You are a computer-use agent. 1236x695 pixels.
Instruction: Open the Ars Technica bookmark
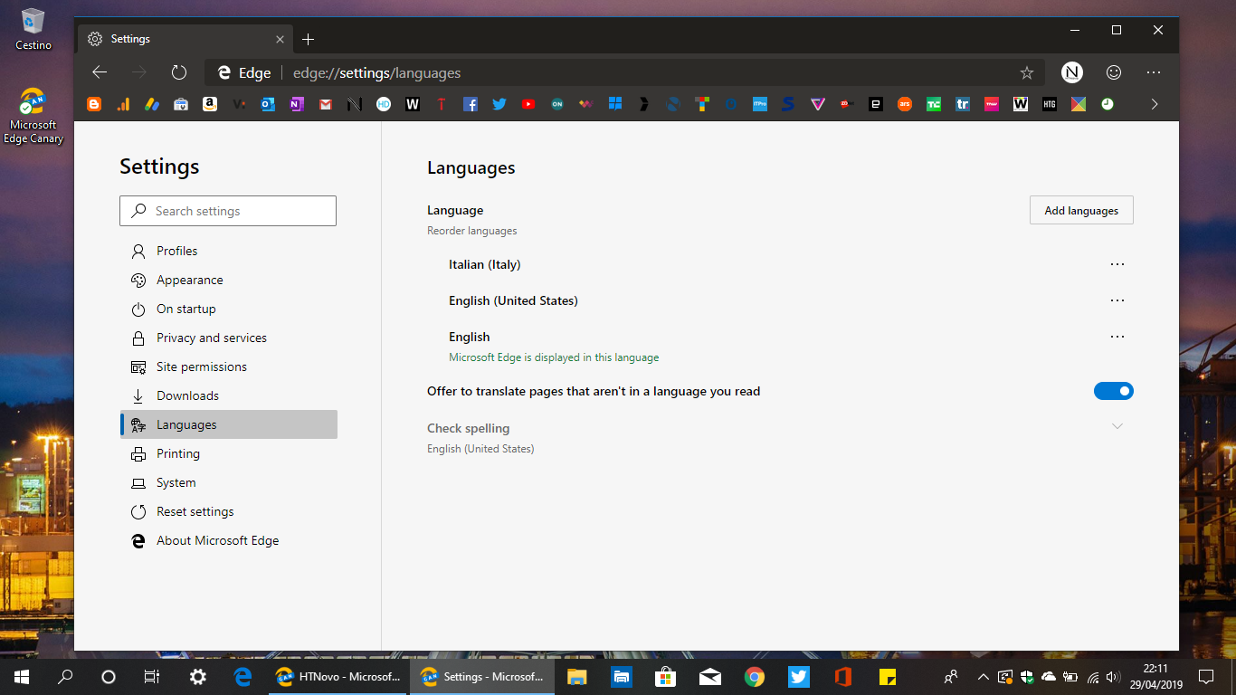(x=905, y=104)
